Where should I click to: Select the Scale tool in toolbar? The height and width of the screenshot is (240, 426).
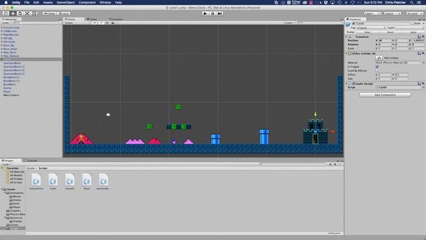pyautogui.click(x=27, y=13)
